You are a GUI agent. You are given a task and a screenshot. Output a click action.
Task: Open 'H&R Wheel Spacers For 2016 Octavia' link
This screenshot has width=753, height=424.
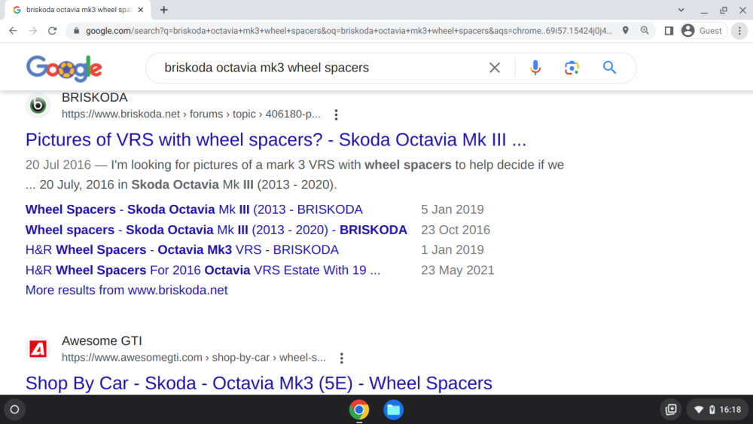click(203, 270)
